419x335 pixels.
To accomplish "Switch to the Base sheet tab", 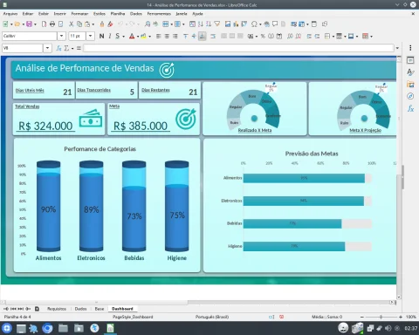I will [100, 309].
